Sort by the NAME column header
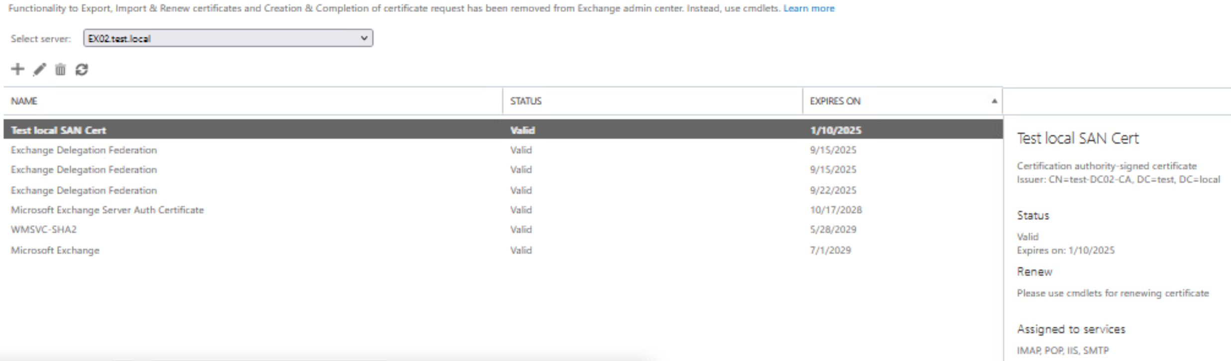1231x361 pixels. (x=24, y=101)
